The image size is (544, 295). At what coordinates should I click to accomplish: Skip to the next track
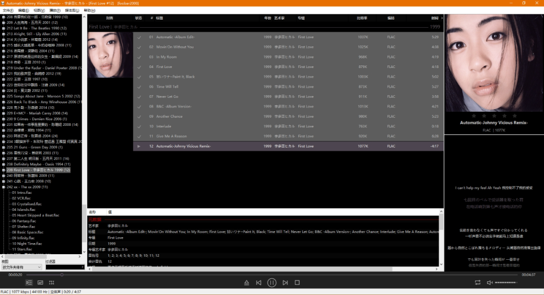point(285,282)
